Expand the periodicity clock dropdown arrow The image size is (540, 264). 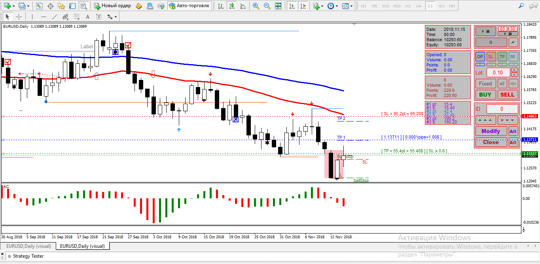click(337, 6)
